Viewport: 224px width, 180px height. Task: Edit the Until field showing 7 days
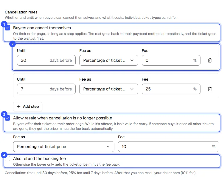click(x=46, y=89)
